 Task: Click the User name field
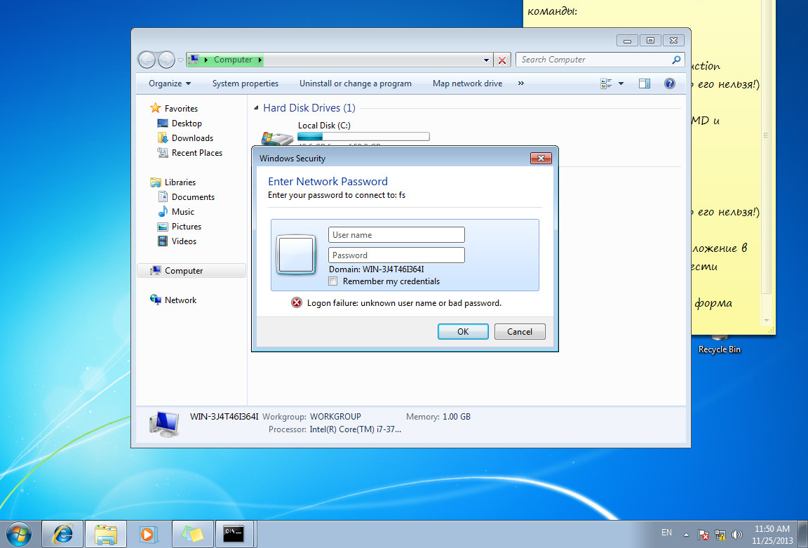coord(396,234)
